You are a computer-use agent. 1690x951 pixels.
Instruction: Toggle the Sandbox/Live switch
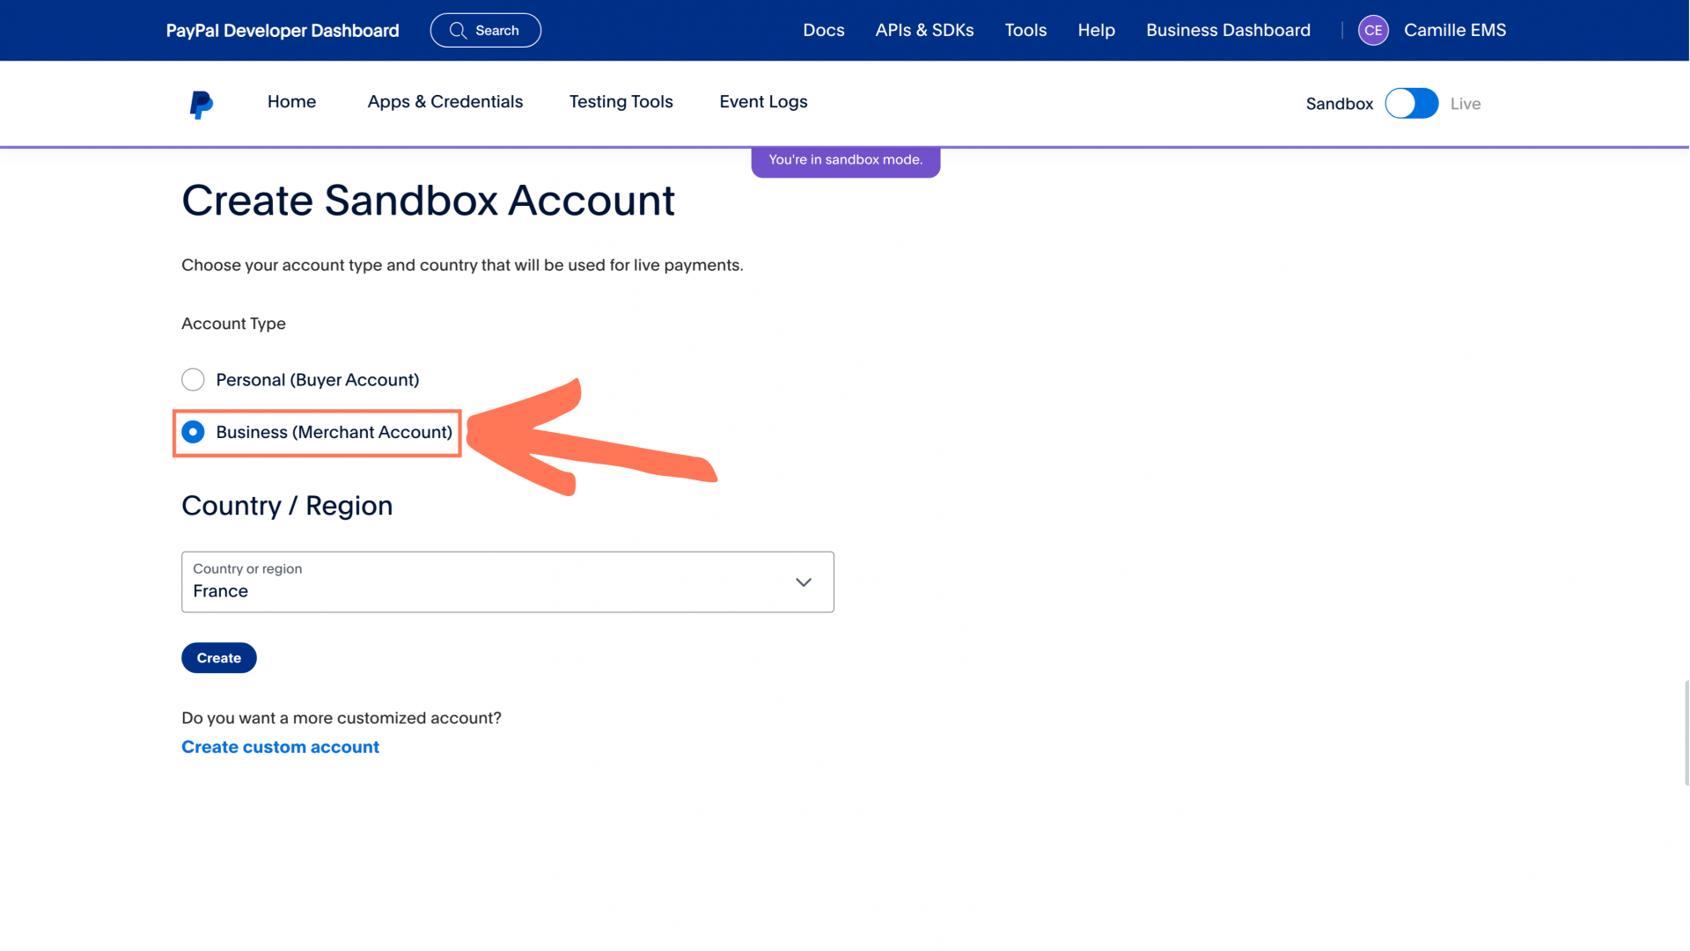point(1411,104)
